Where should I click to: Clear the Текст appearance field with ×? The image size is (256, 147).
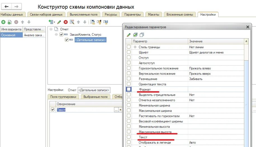[120, 110]
